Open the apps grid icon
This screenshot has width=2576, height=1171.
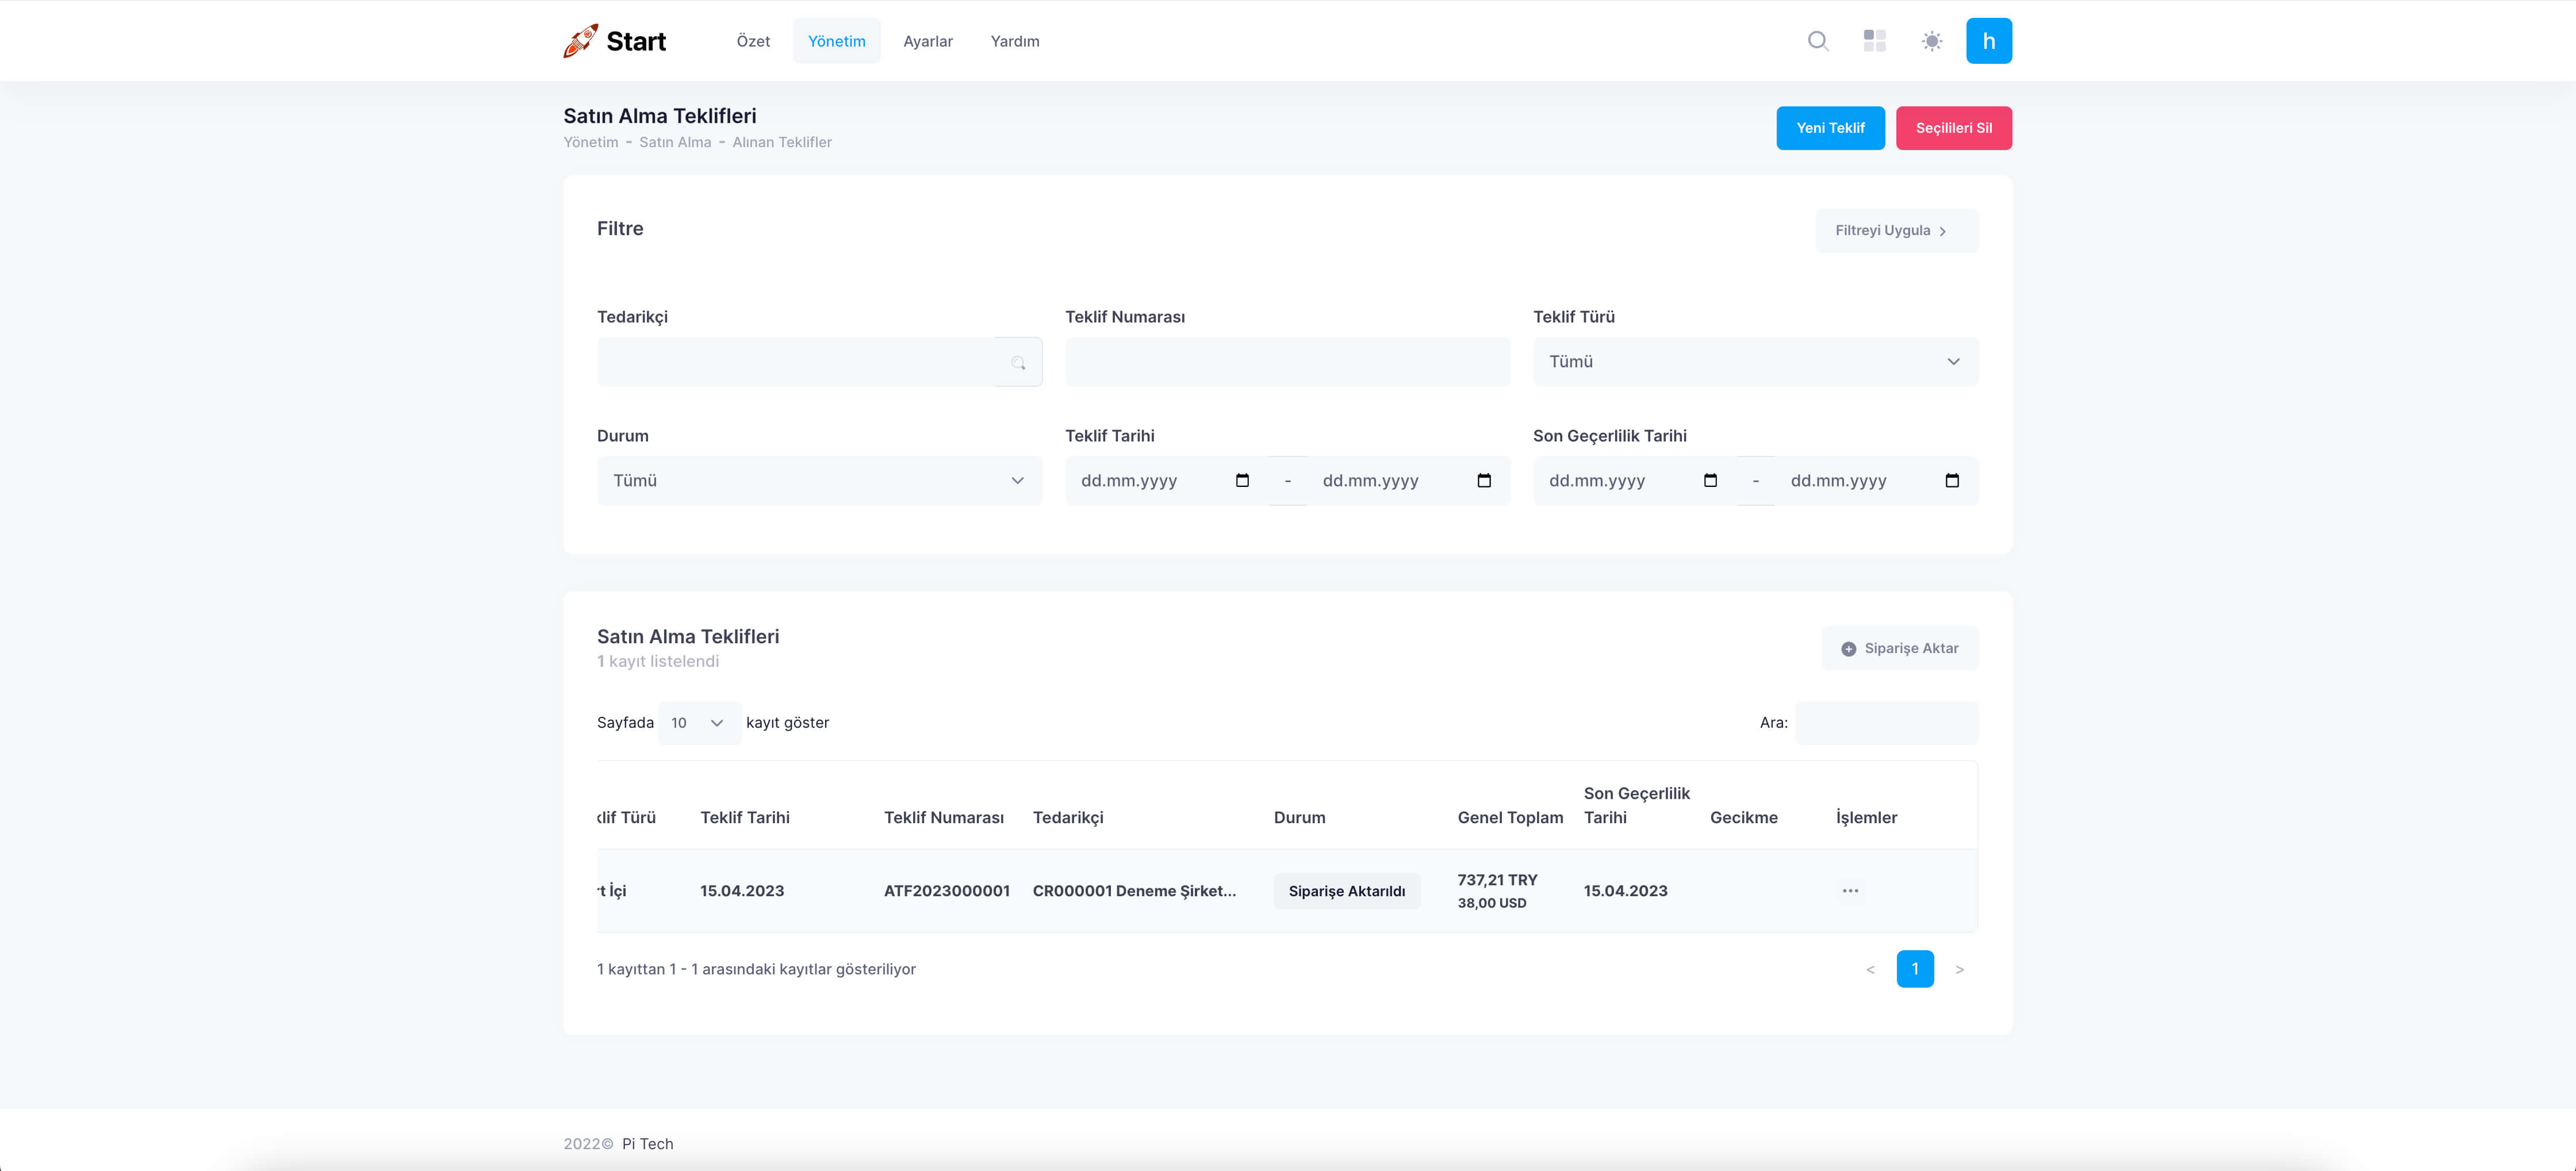click(x=1874, y=41)
